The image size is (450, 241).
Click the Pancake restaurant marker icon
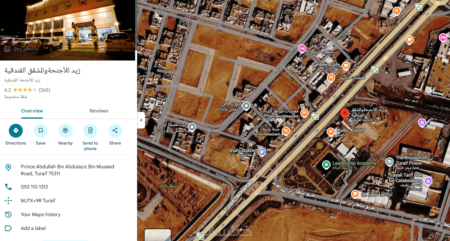coord(304,113)
